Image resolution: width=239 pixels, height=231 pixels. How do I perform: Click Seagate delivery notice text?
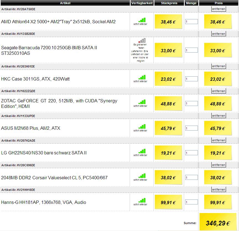(x=140, y=53)
